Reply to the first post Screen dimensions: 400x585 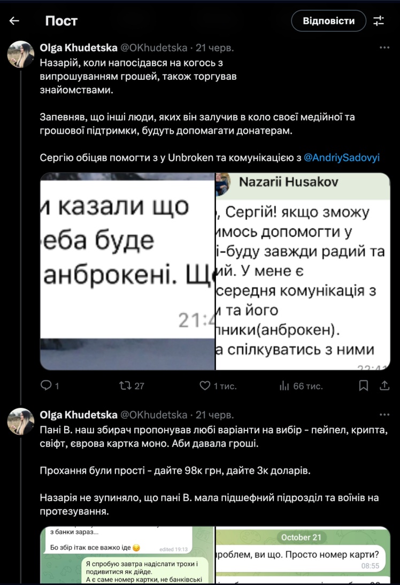[47, 386]
